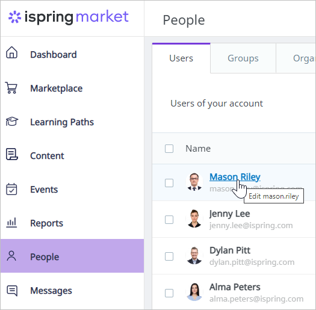Select the Learning Paths graduation cap icon
Image resolution: width=316 pixels, height=310 pixels.
click(x=12, y=122)
